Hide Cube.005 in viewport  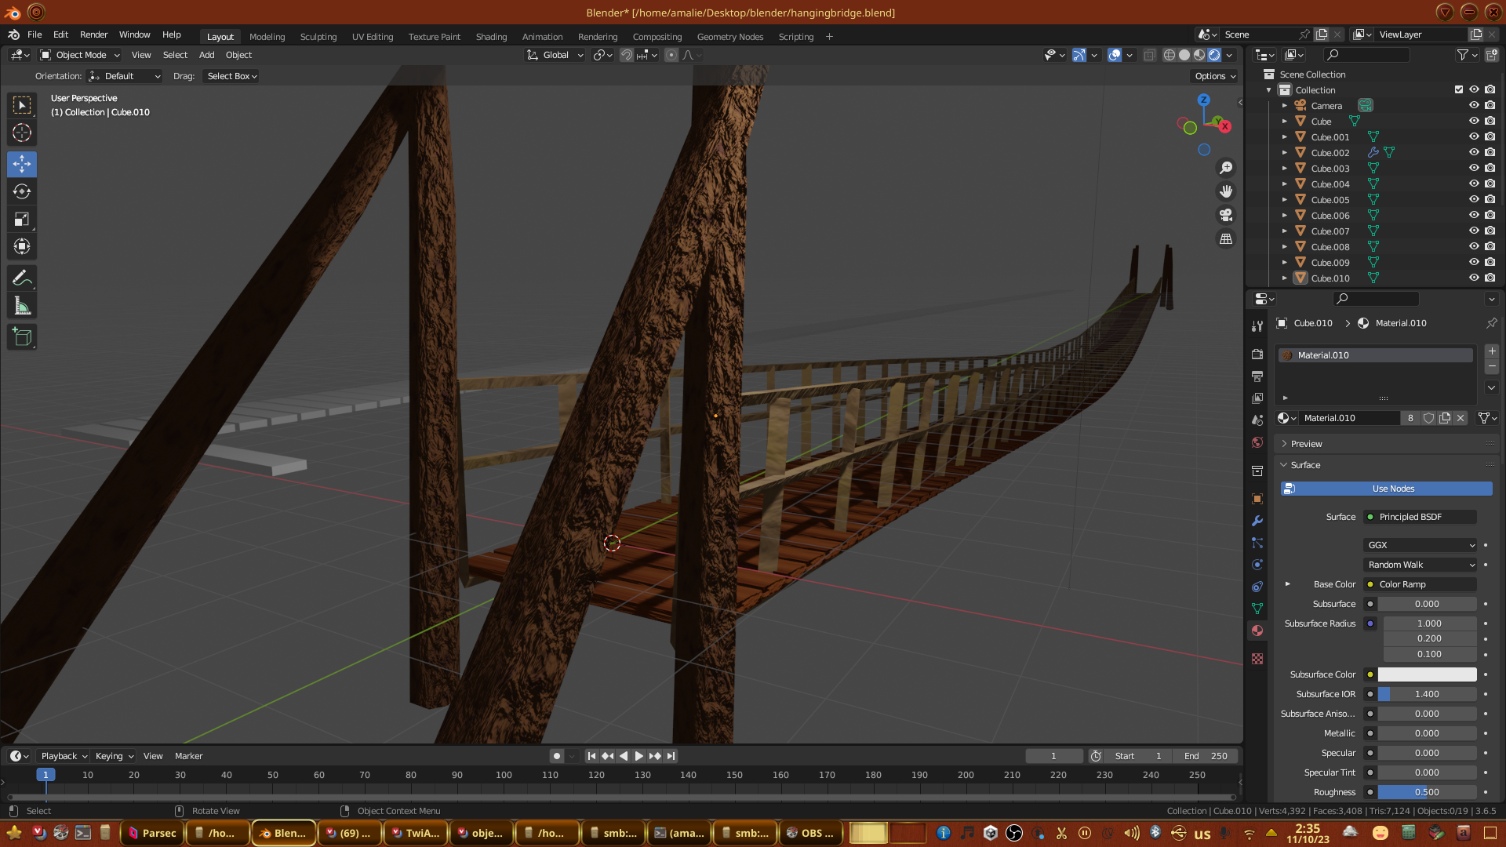click(1474, 199)
